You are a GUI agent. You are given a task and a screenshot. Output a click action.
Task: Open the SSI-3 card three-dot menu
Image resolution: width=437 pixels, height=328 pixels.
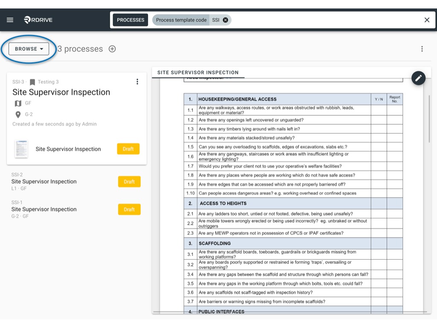[x=137, y=82]
